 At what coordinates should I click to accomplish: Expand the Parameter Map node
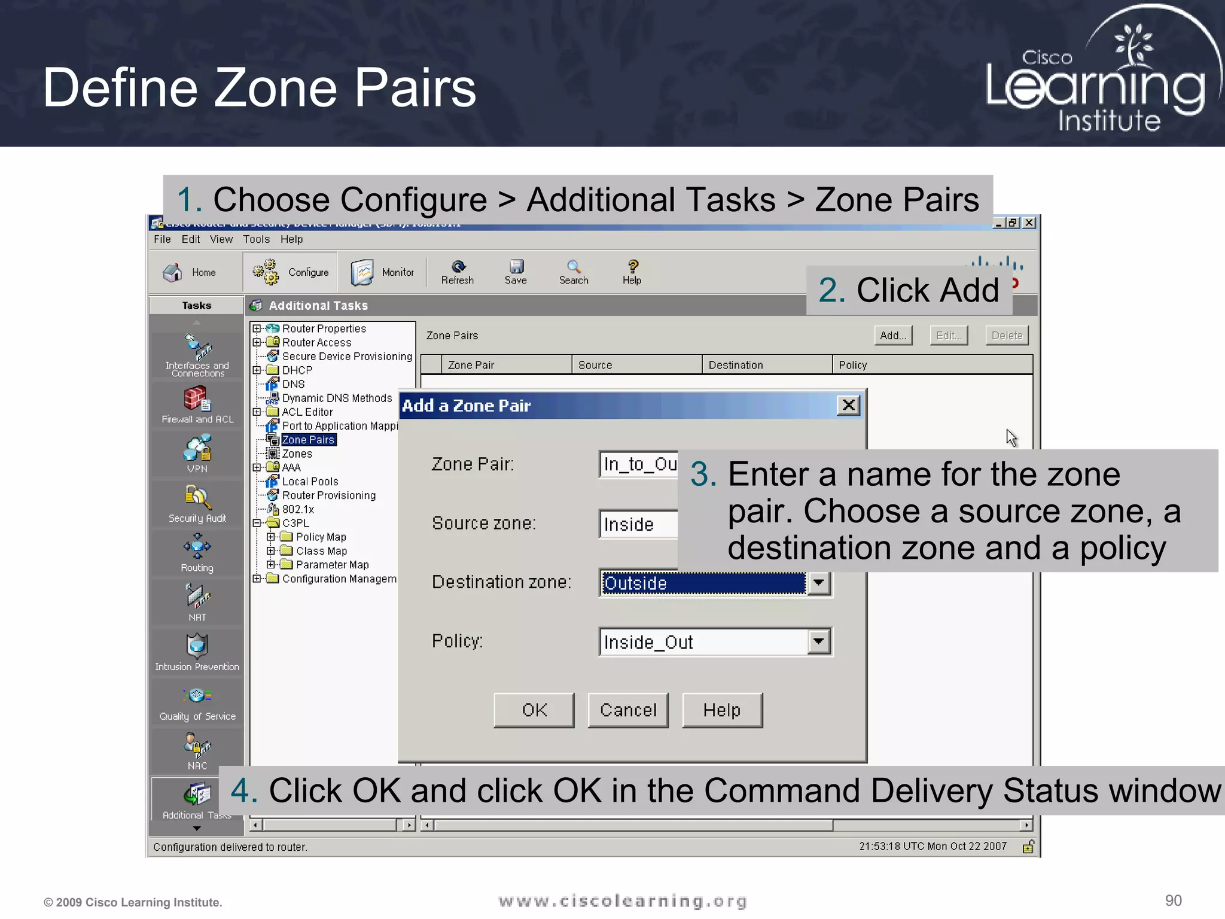(270, 564)
